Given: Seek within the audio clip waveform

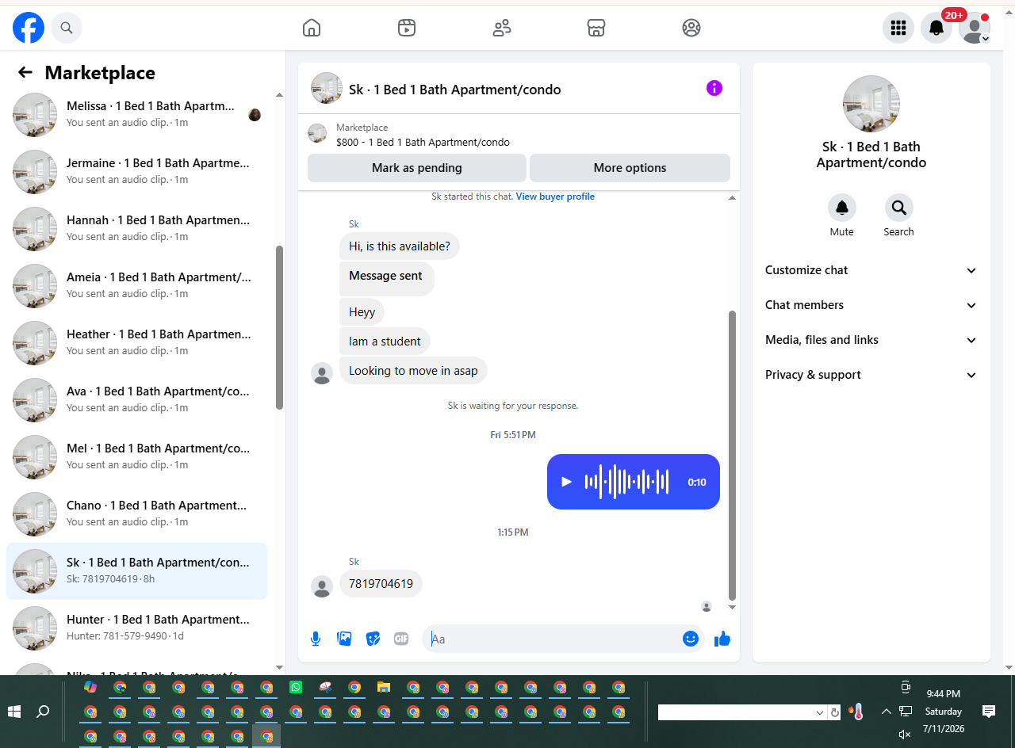Looking at the screenshot, I should [x=626, y=482].
